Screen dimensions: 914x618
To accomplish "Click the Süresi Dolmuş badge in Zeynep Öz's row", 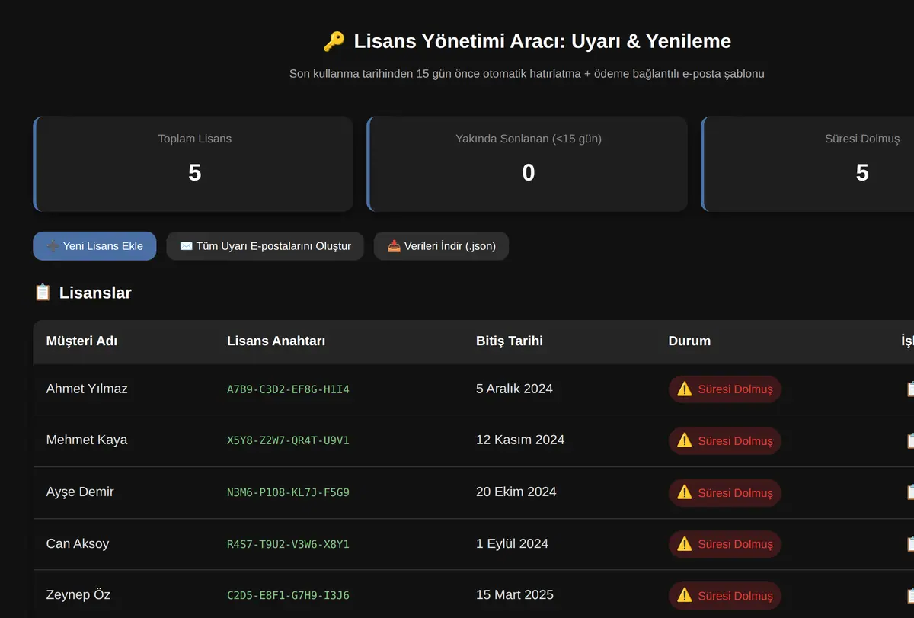I will pos(725,596).
